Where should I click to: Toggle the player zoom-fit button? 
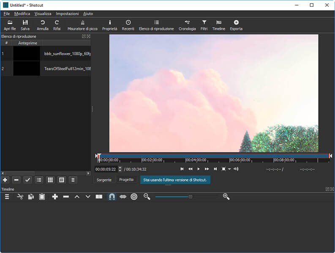(223, 169)
